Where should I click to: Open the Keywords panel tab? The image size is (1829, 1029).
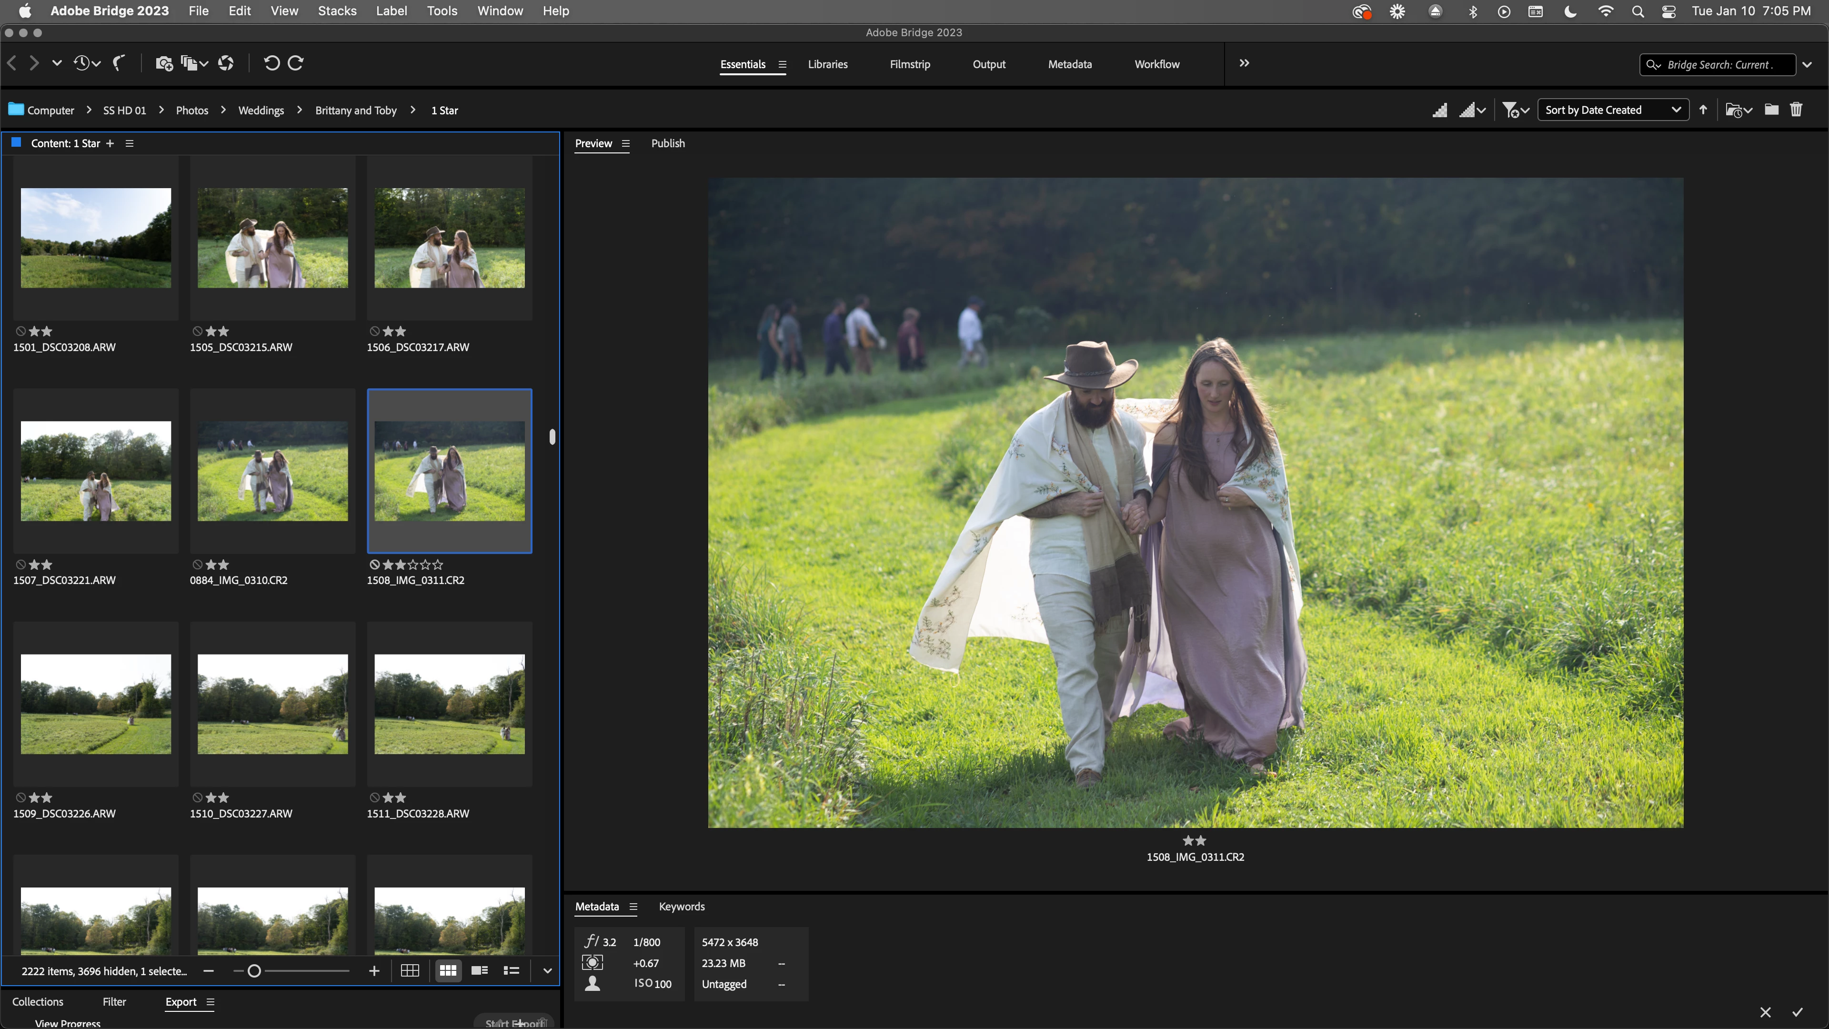click(x=681, y=906)
